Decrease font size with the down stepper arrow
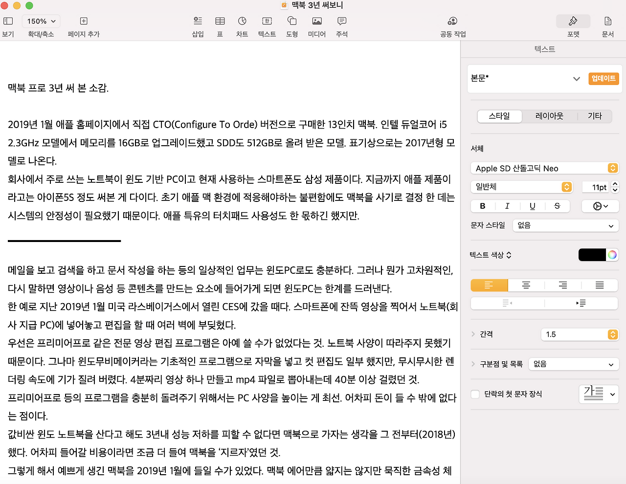 (x=615, y=190)
